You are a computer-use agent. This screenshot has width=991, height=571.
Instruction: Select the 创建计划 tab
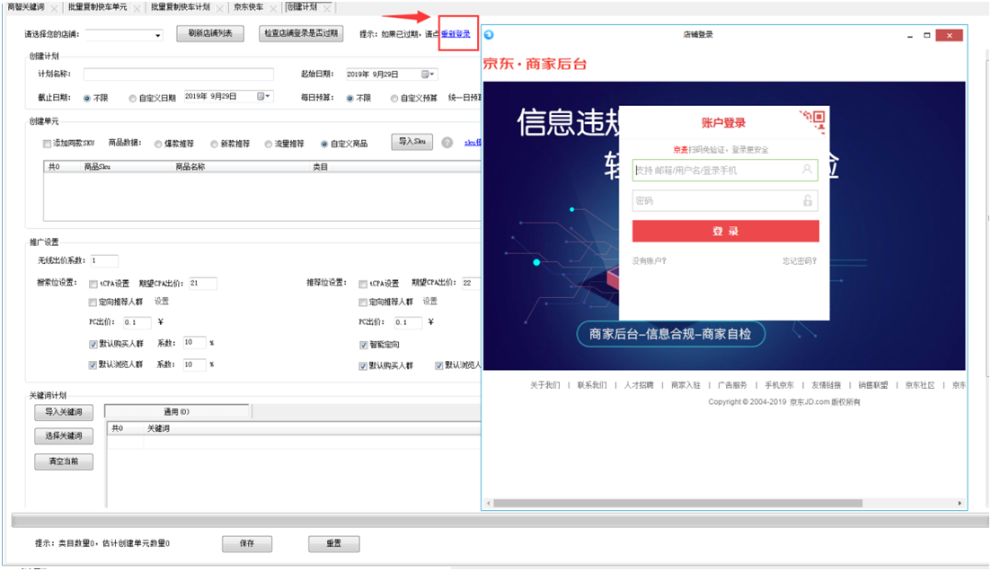point(303,7)
